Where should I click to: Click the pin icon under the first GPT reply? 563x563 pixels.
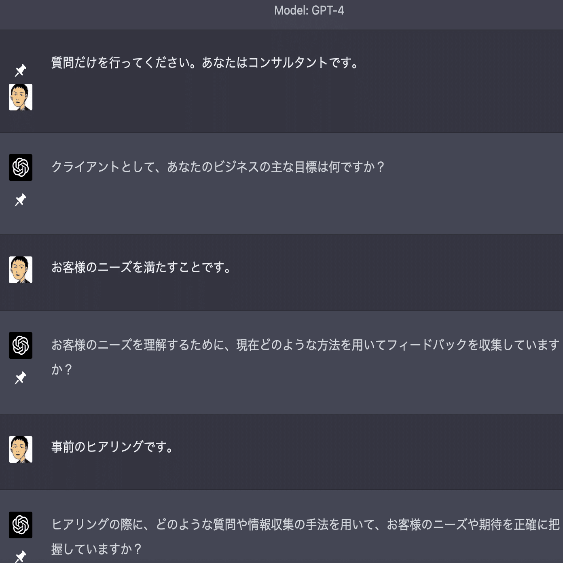point(21,199)
